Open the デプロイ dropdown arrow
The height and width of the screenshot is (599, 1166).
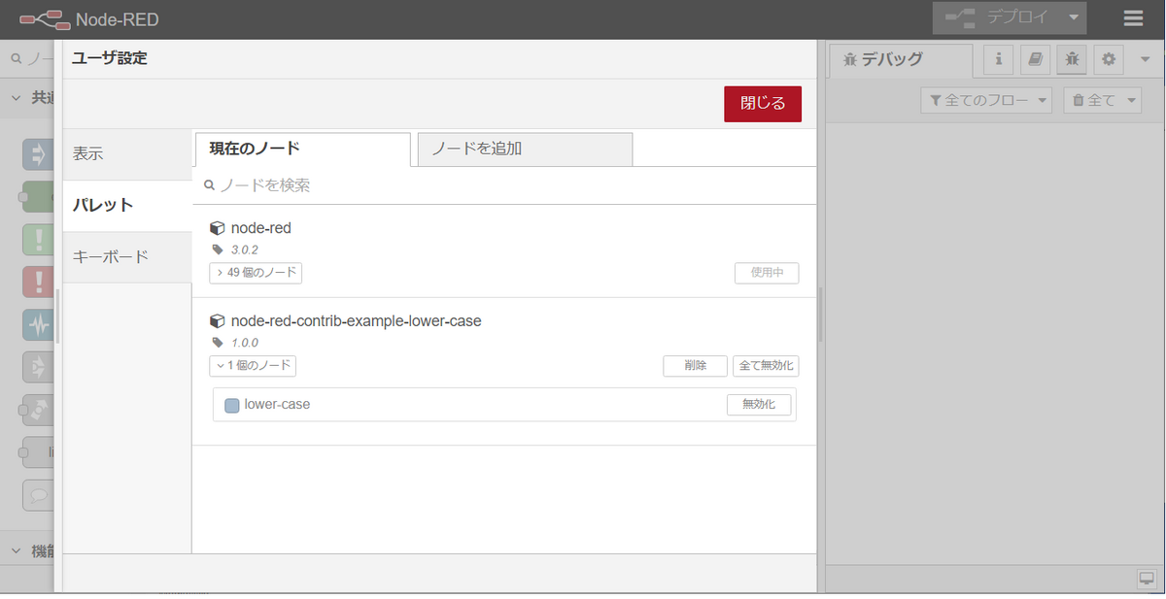click(1073, 17)
